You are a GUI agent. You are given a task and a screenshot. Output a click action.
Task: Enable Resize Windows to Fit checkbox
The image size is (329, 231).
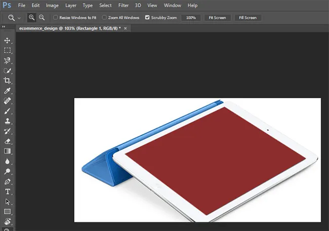point(56,17)
